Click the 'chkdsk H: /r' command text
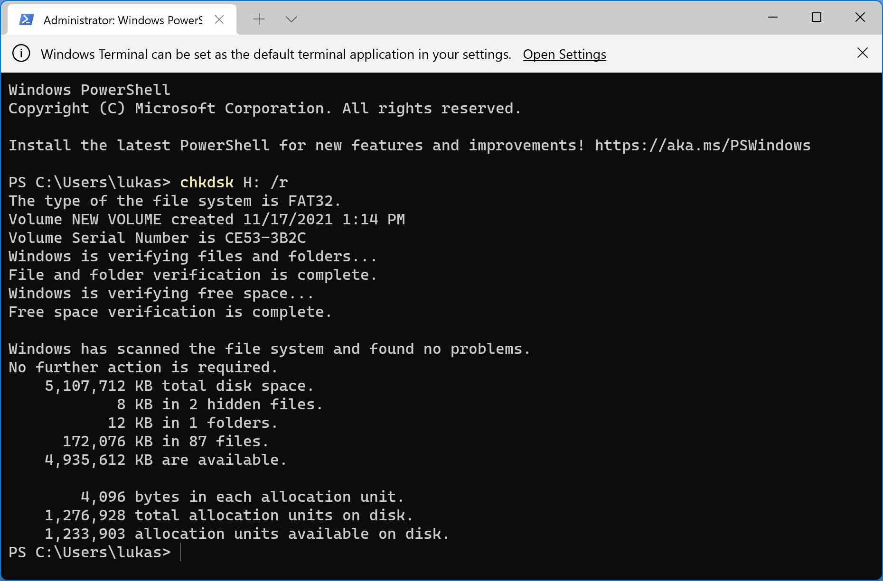Image resolution: width=883 pixels, height=581 pixels. point(234,182)
